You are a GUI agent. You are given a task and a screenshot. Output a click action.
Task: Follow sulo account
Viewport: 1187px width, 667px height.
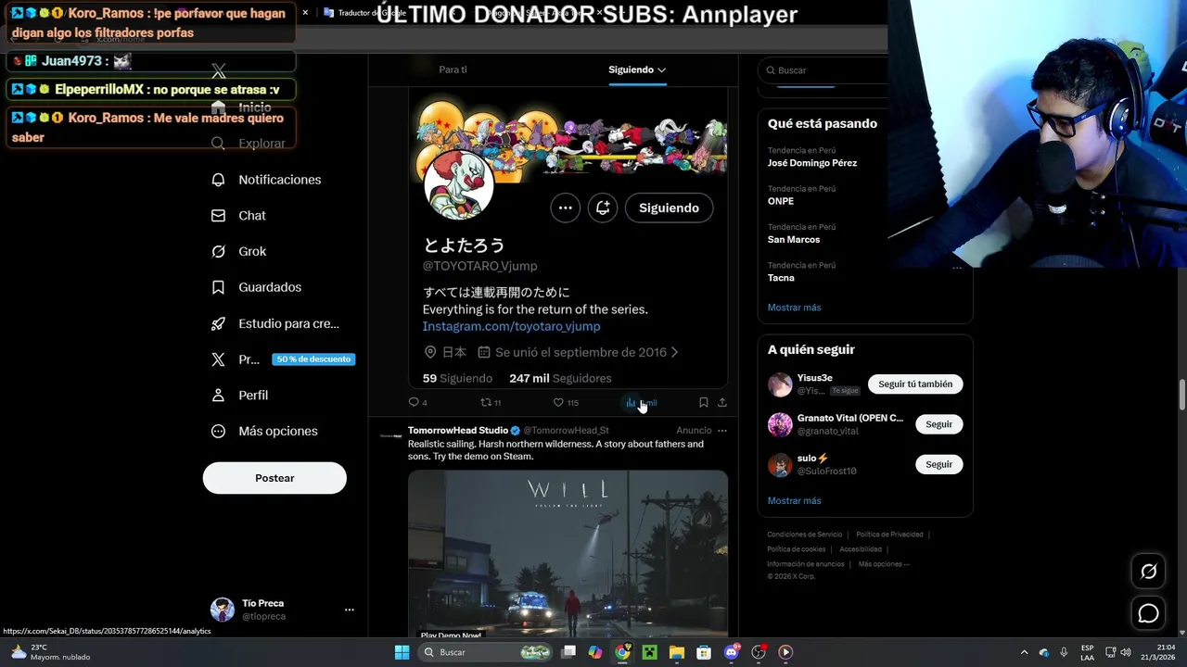click(938, 464)
